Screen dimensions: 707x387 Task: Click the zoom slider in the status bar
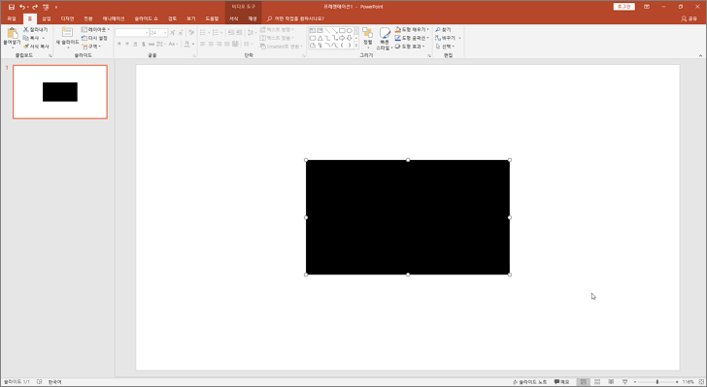(x=657, y=382)
